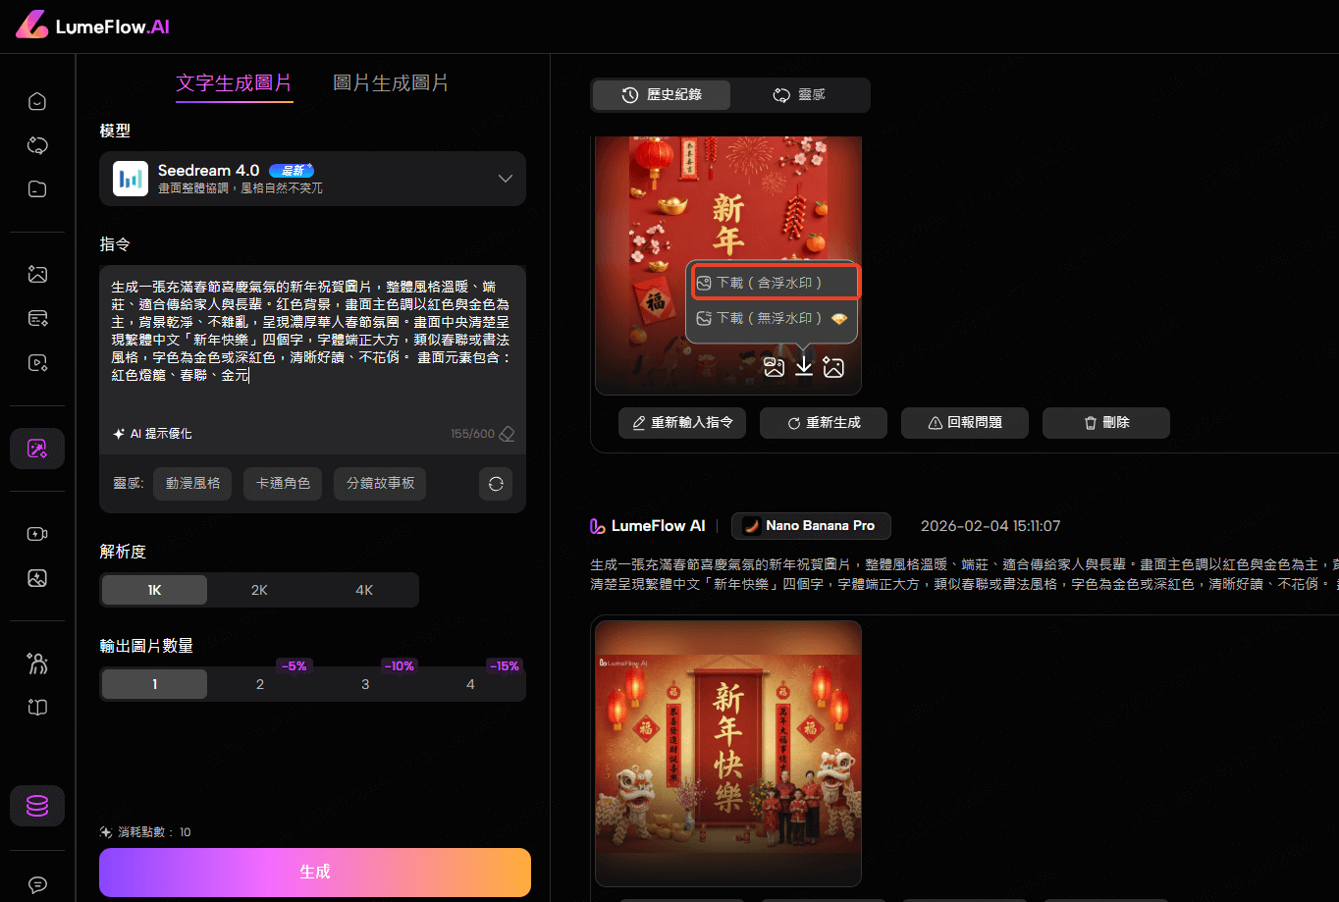Choose 下載（含浮水印） from download menu
This screenshot has width=1339, height=902.
[772, 282]
